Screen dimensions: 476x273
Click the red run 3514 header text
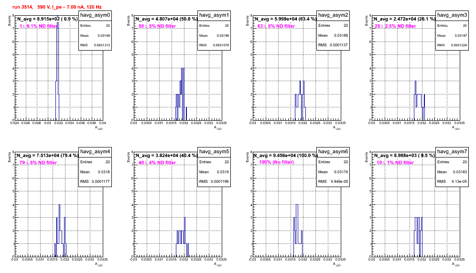57,7
